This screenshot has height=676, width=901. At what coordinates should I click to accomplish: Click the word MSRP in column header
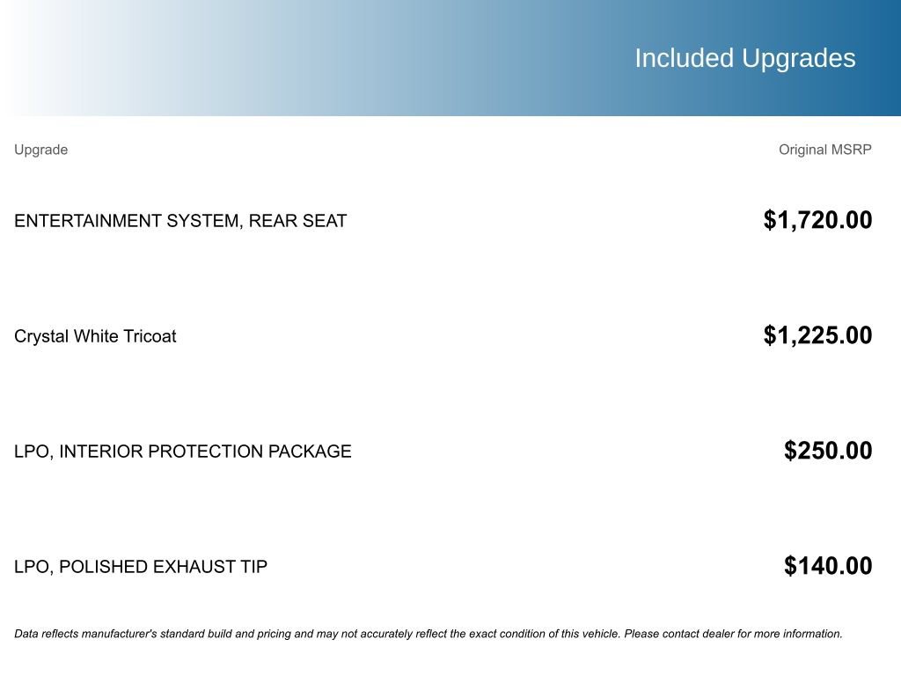pos(851,150)
